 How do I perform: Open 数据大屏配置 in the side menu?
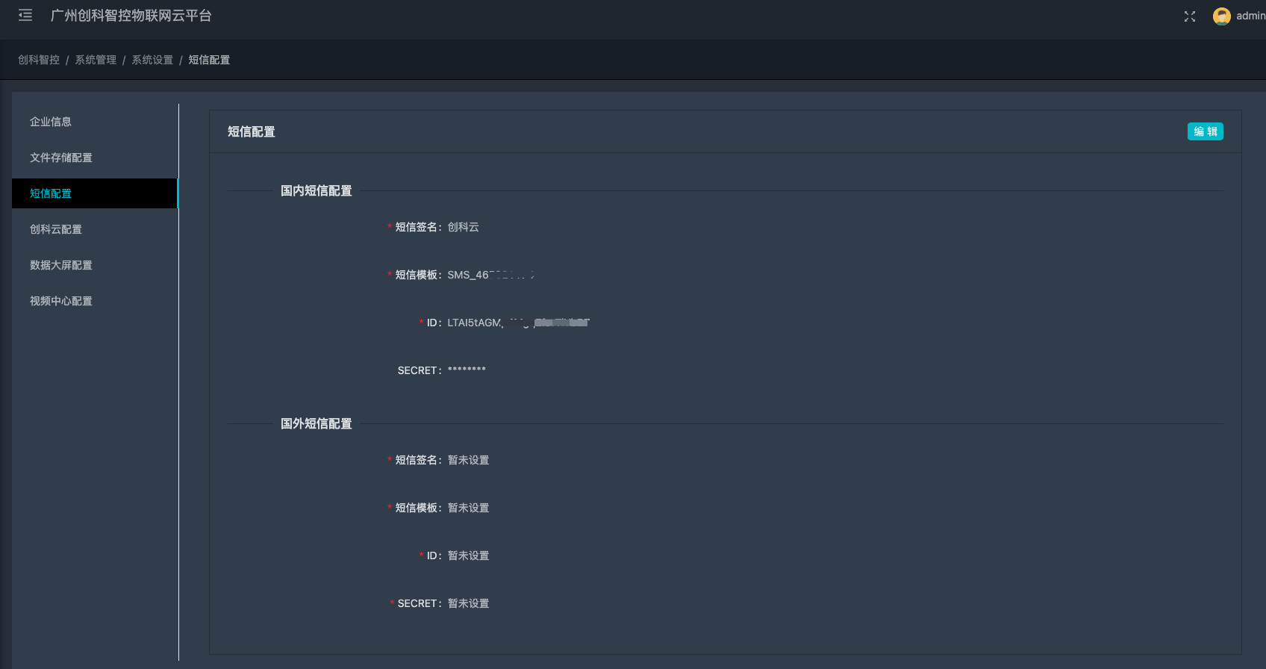(x=61, y=265)
